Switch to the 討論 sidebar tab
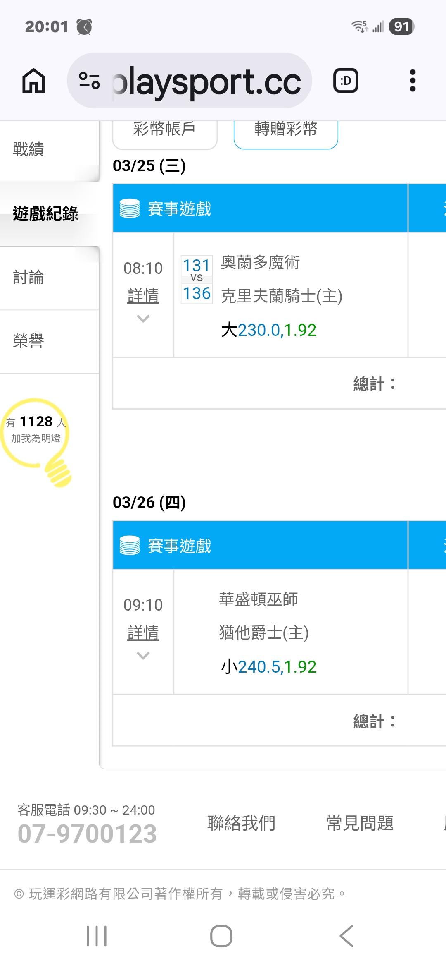 tap(28, 278)
